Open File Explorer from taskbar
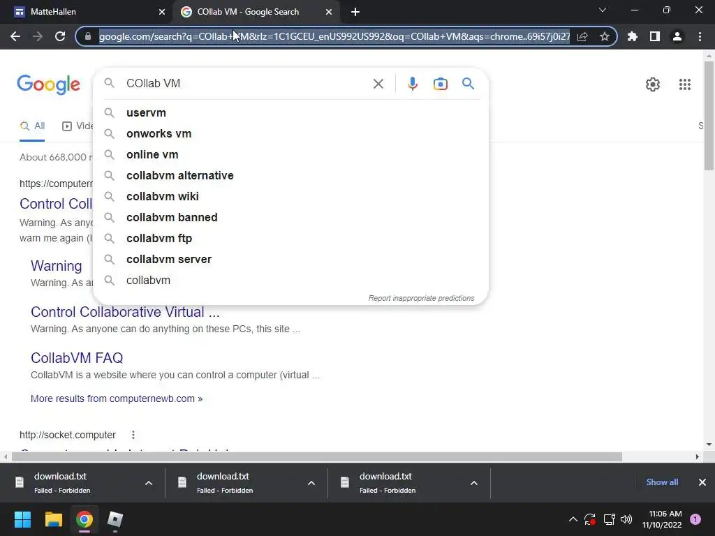This screenshot has width=715, height=536. pyautogui.click(x=53, y=519)
